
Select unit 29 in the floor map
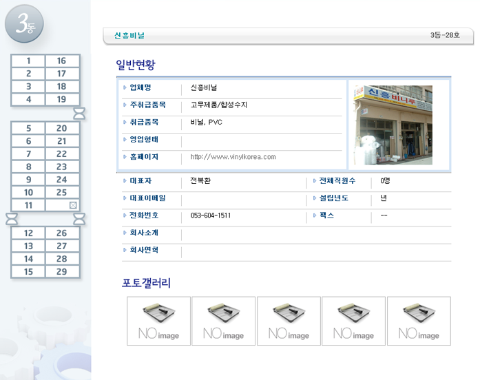click(x=62, y=272)
